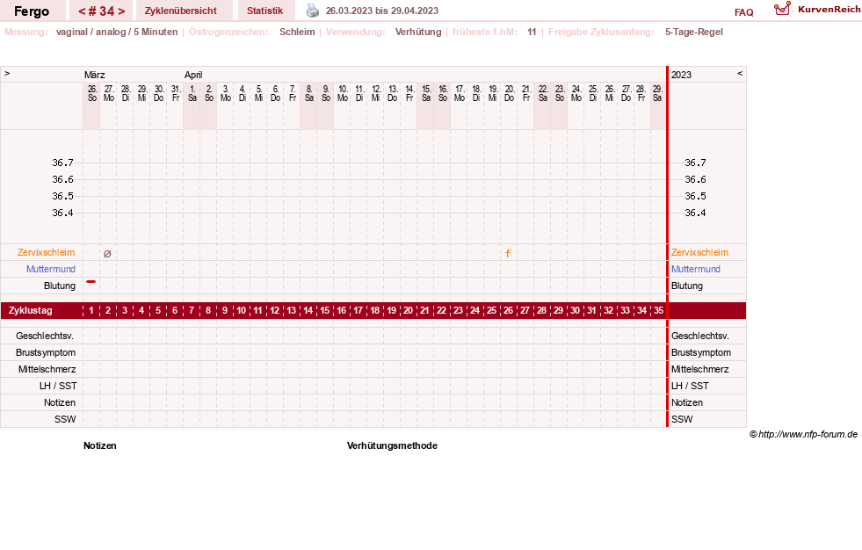Click the Fergo user name
Image resolution: width=862 pixels, height=550 pixels.
click(x=32, y=11)
